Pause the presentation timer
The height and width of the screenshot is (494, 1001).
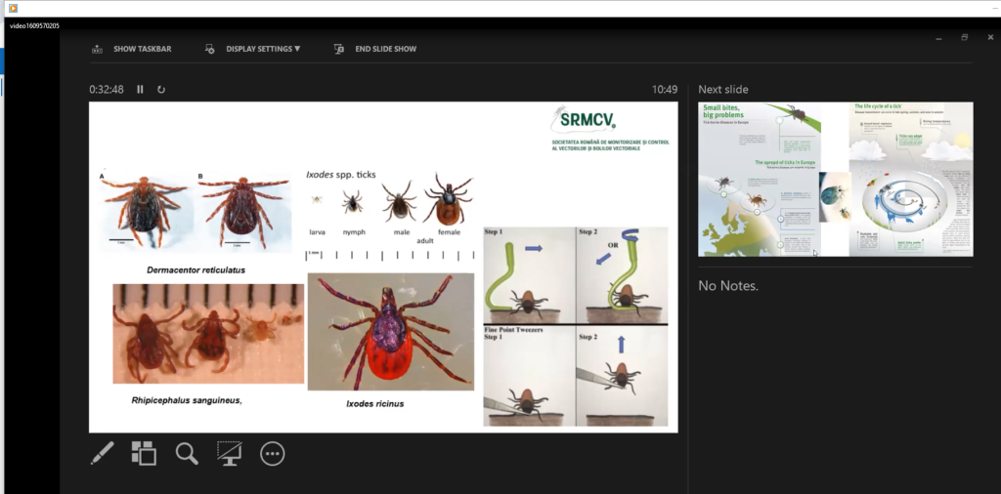tap(140, 90)
